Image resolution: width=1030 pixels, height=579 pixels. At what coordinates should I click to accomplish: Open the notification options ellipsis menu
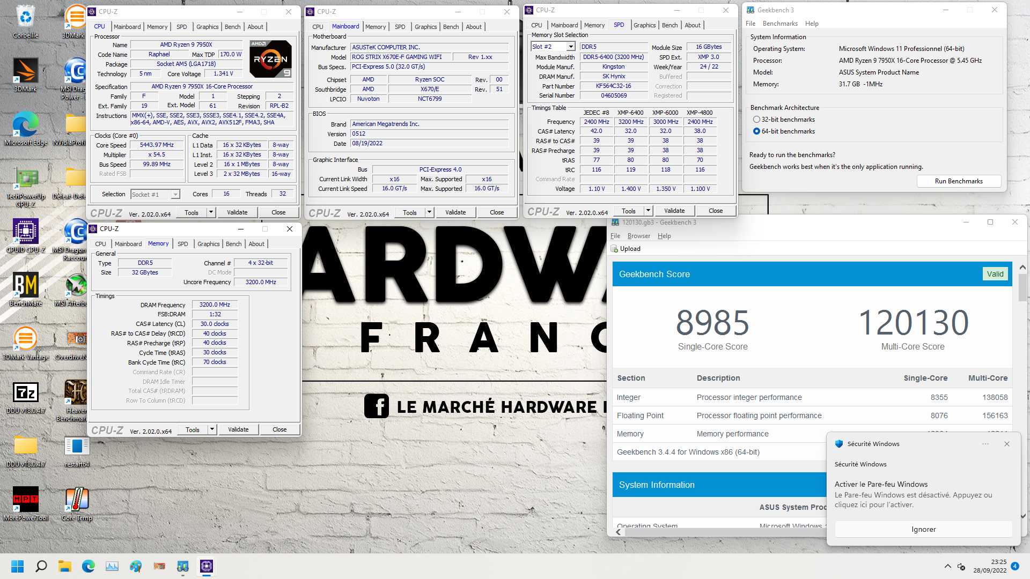tap(985, 444)
